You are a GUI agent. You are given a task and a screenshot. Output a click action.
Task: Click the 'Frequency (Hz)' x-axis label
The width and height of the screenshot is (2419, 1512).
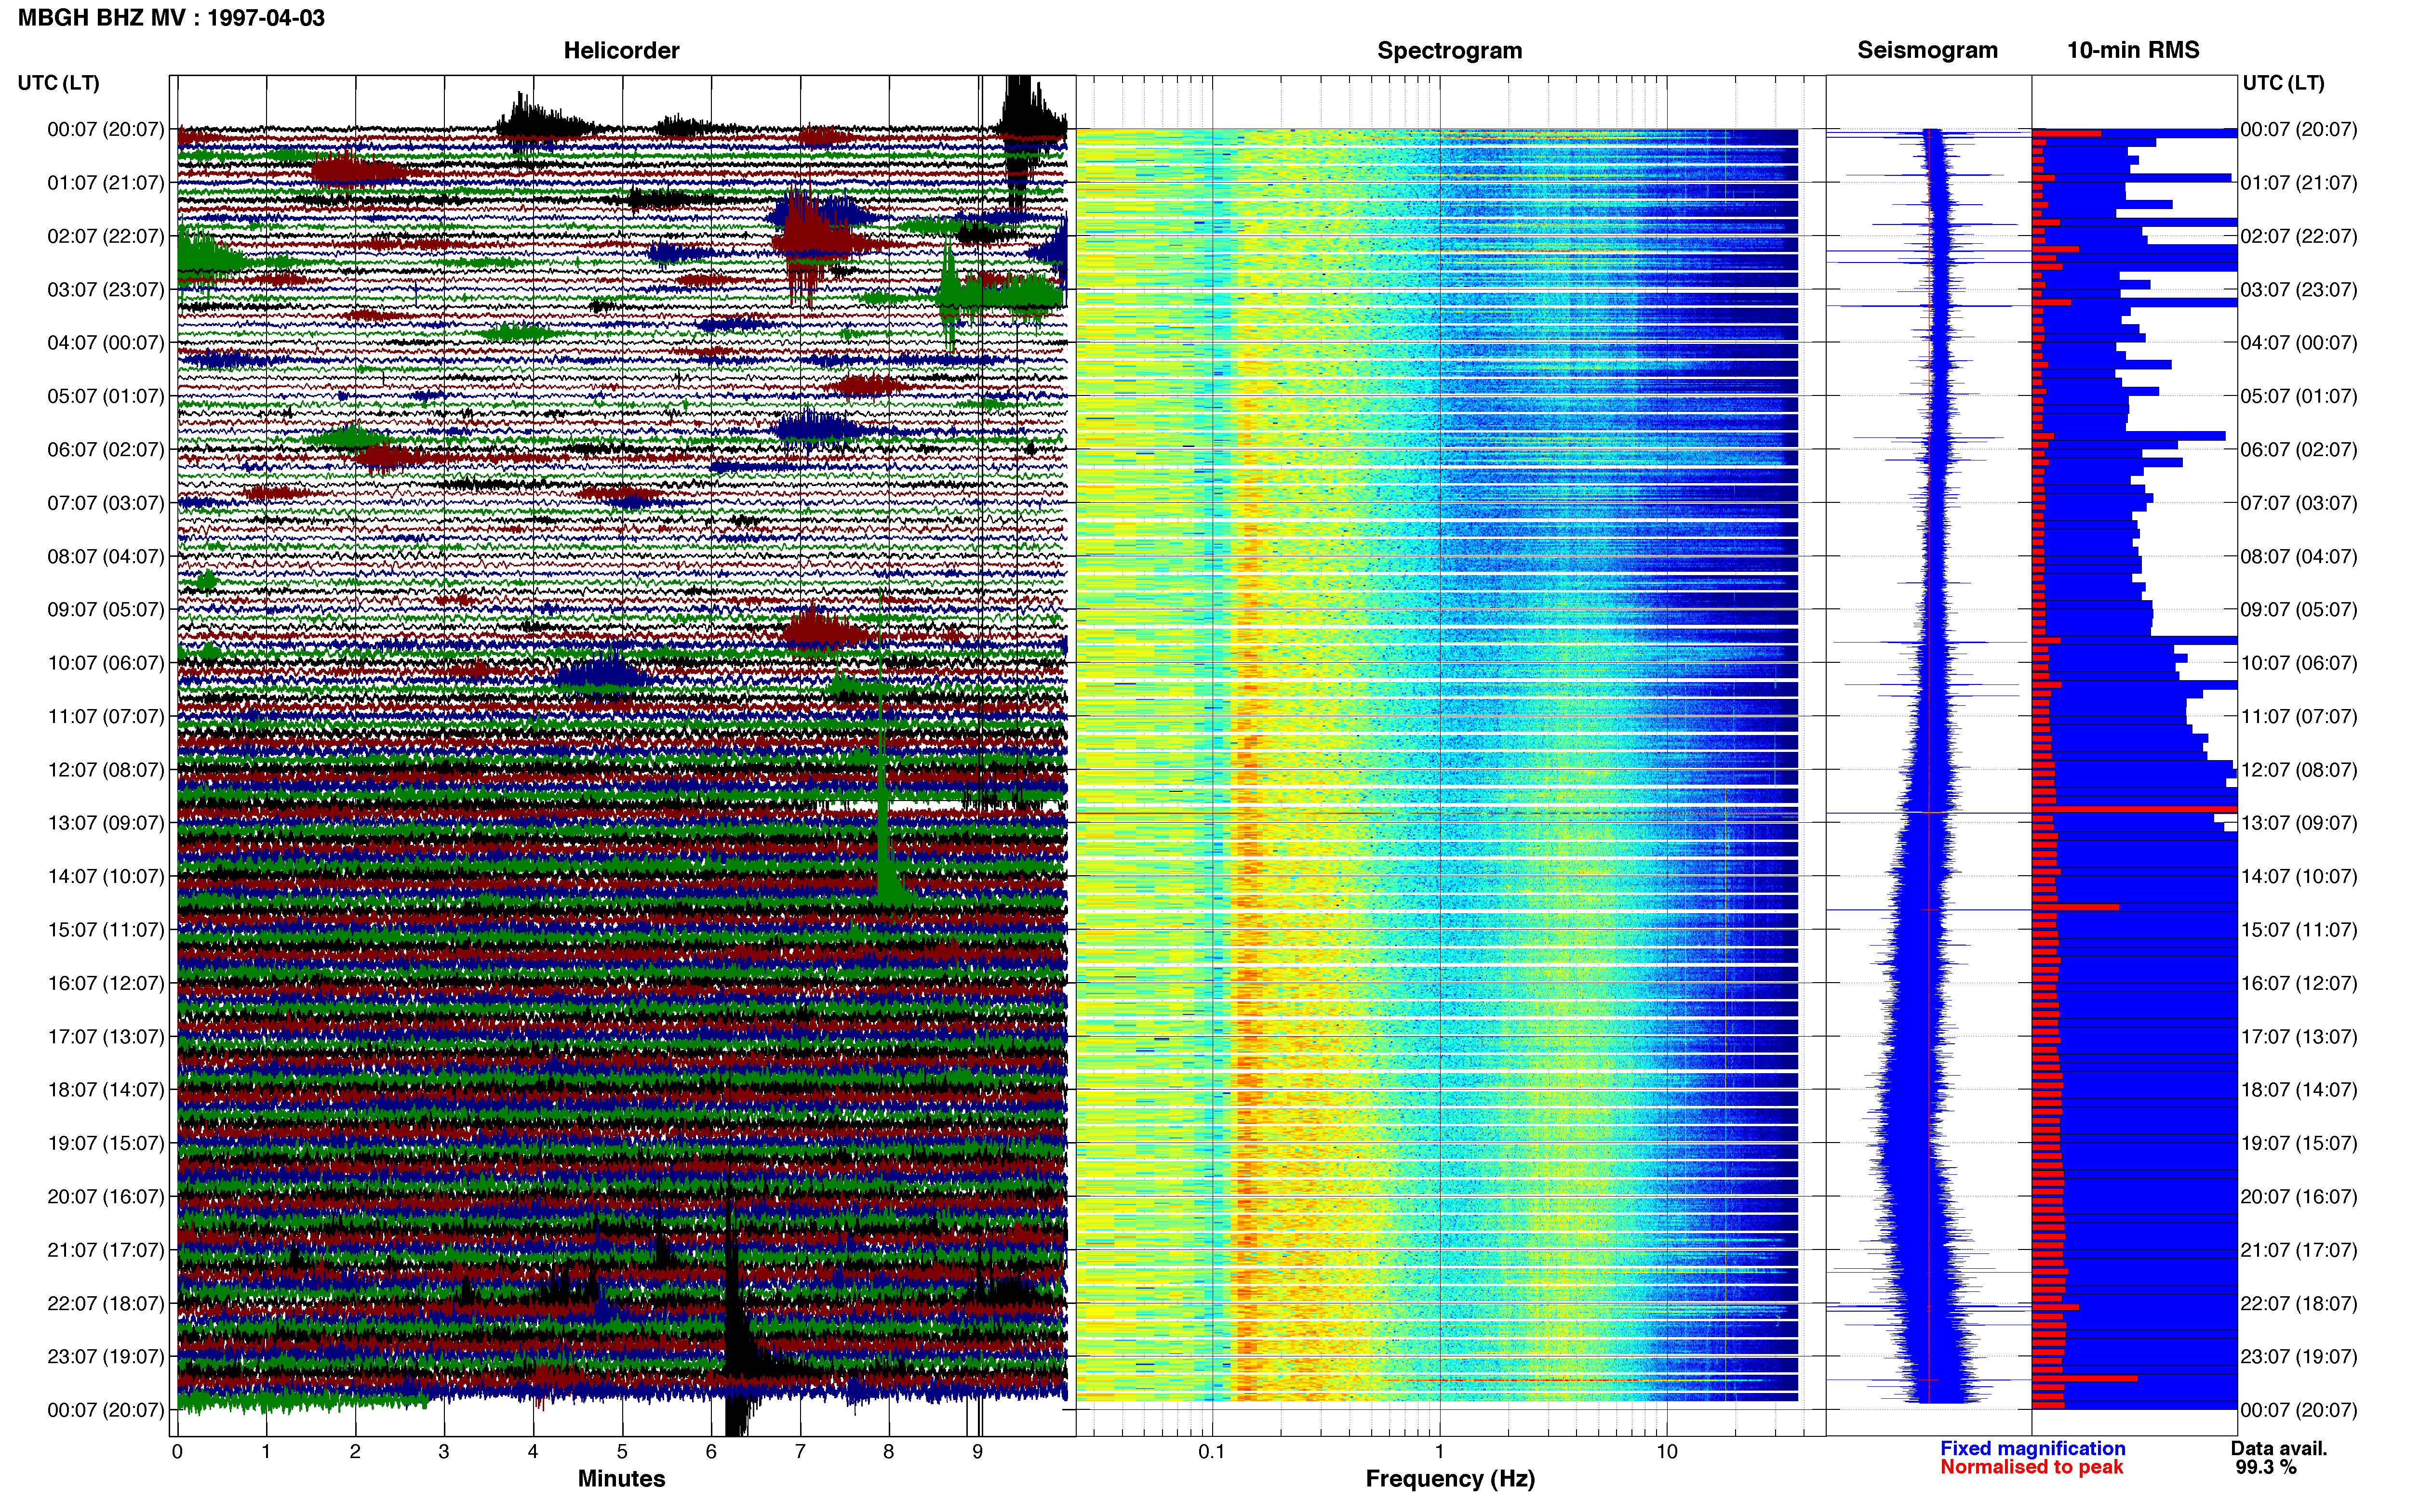(x=1450, y=1479)
